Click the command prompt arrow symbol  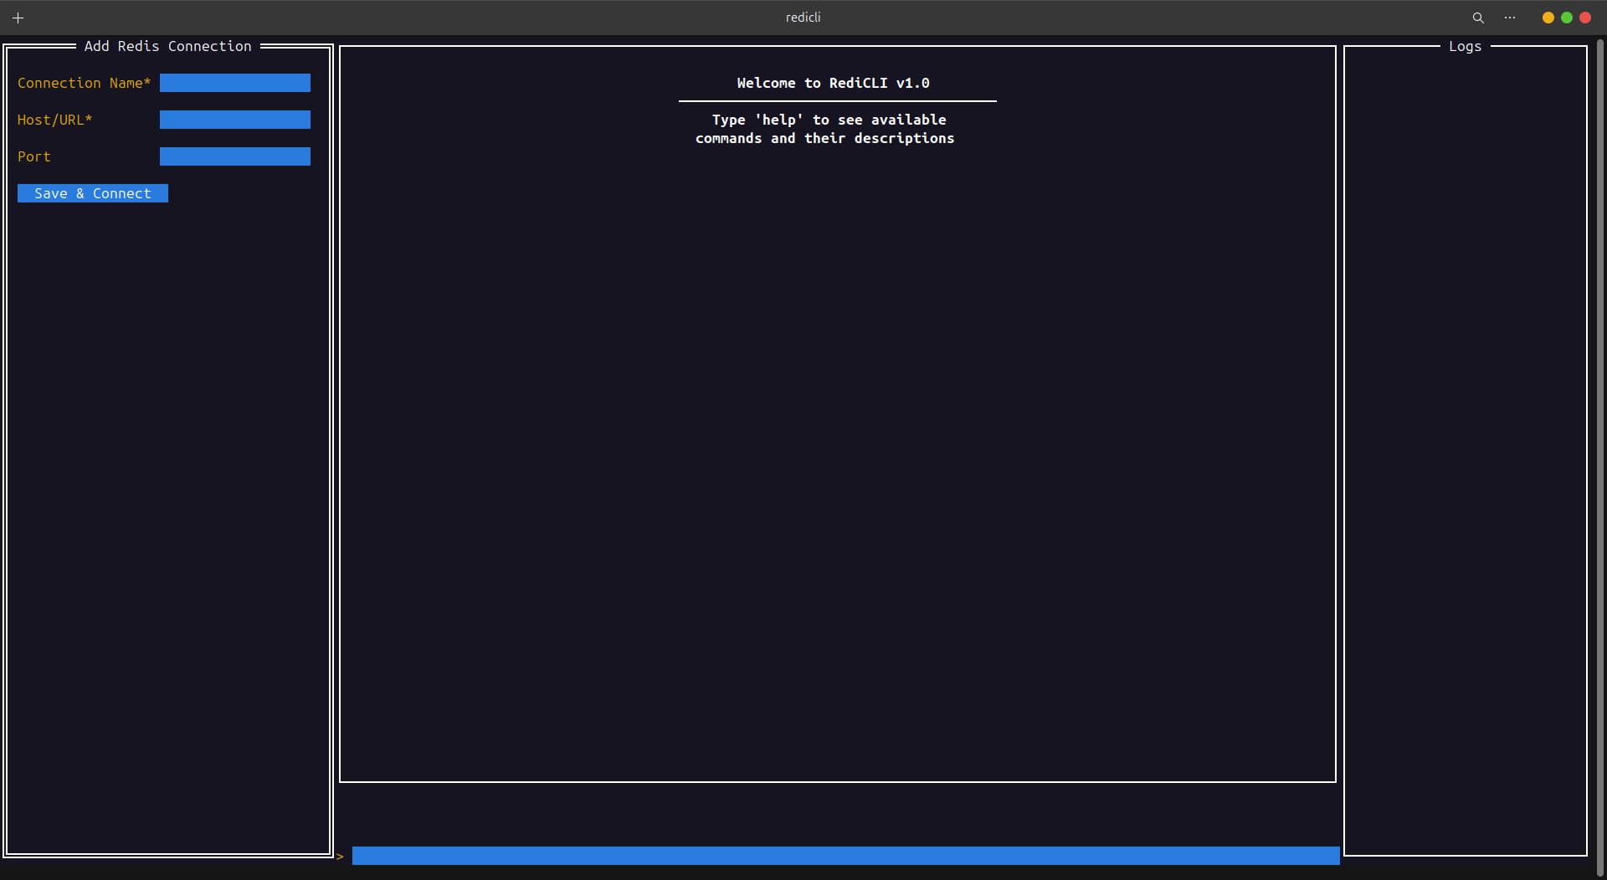point(340,856)
